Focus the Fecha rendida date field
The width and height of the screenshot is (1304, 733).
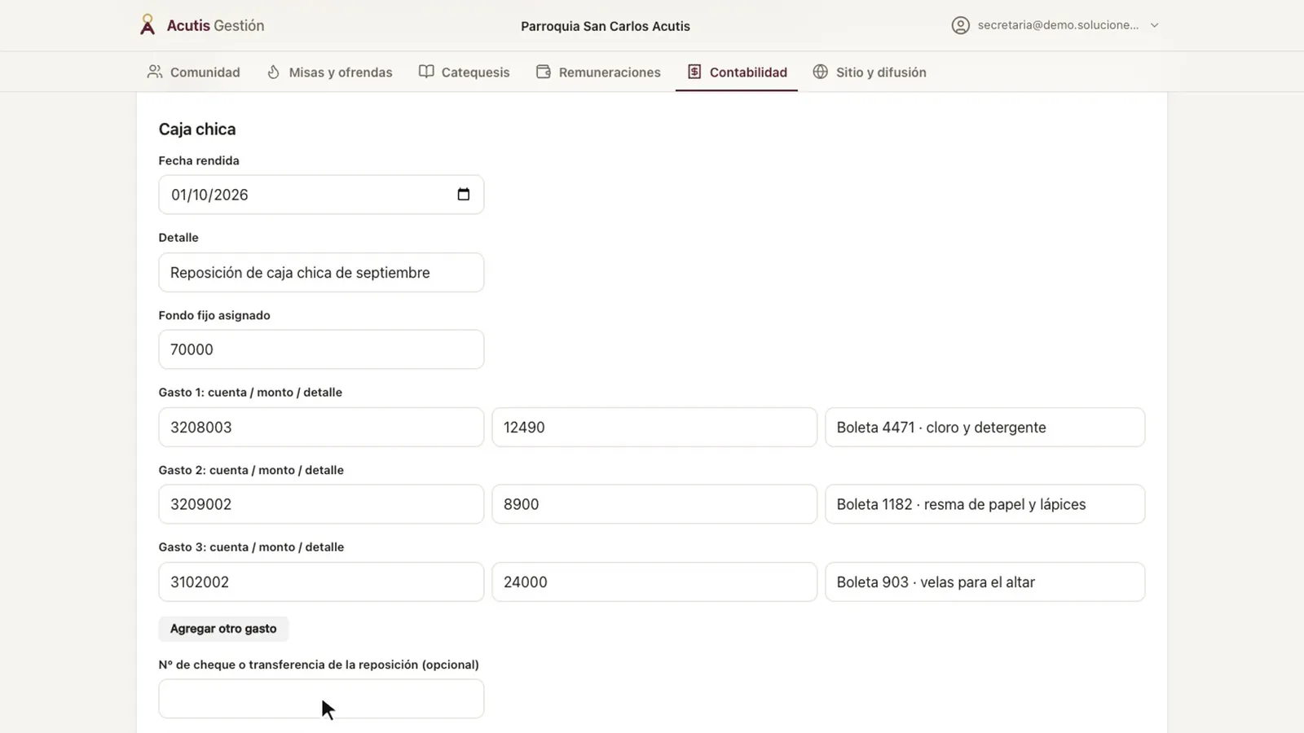pyautogui.click(x=321, y=195)
